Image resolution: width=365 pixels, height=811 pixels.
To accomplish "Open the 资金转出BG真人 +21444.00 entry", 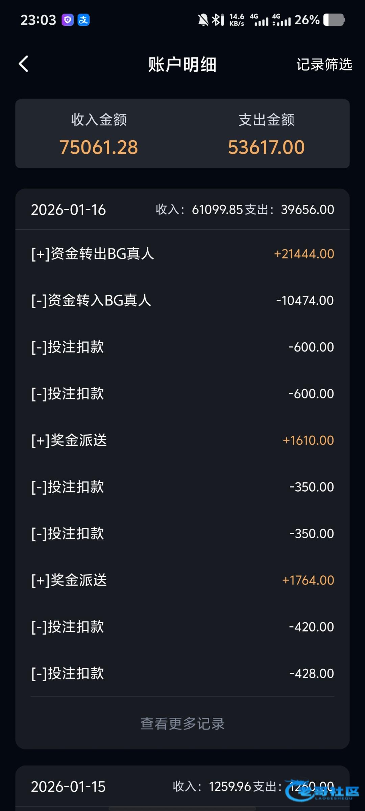I will [182, 254].
